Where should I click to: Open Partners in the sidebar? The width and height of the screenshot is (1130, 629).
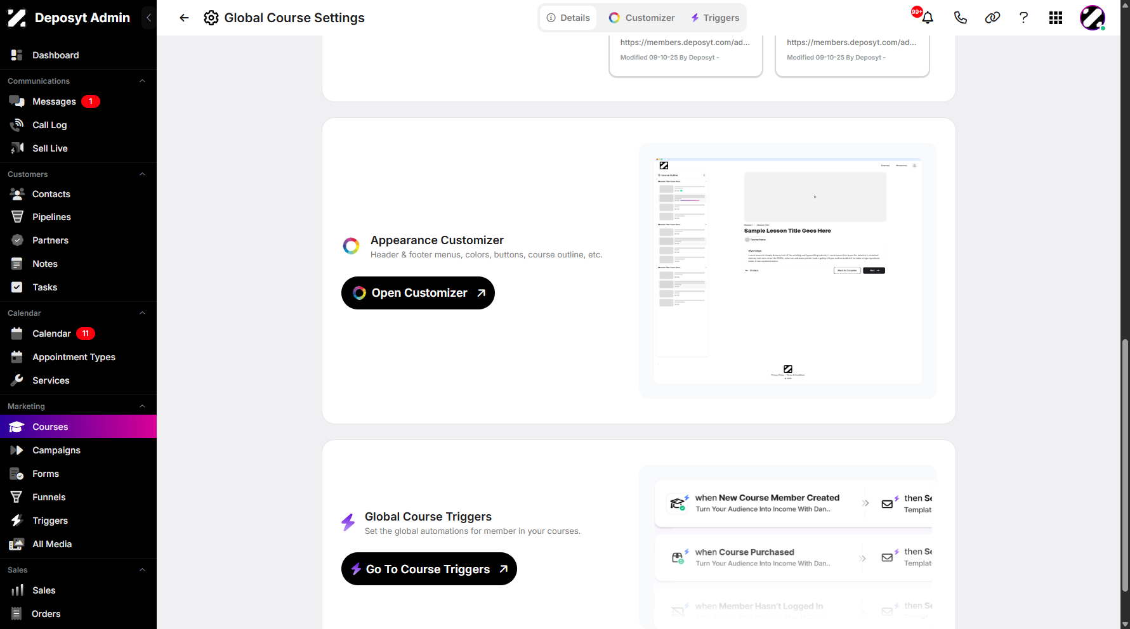78,240
